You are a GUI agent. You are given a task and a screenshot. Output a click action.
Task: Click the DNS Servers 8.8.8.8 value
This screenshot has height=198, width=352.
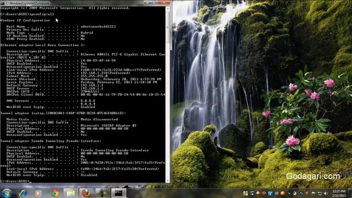tap(88, 101)
